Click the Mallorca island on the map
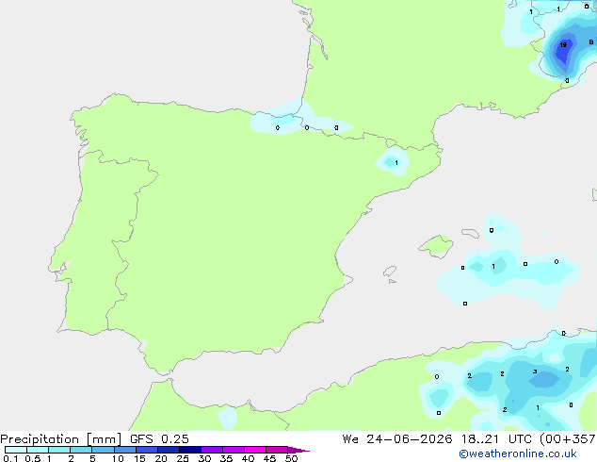This screenshot has width=597, height=462. (x=436, y=246)
